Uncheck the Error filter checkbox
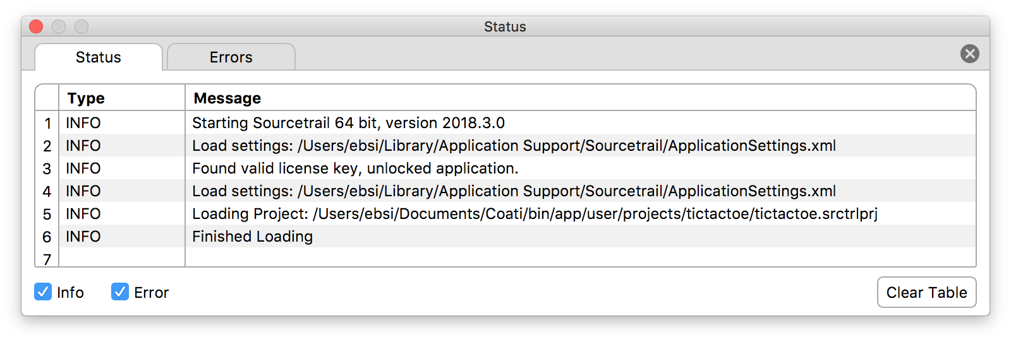Viewport: 1011px width, 342px height. click(x=120, y=292)
